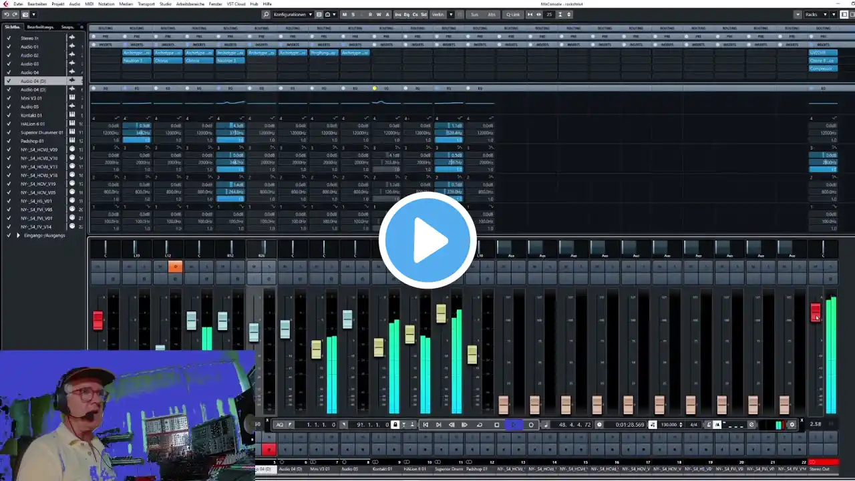
Task: Click the Abs button in toolbar
Action: [492, 14]
